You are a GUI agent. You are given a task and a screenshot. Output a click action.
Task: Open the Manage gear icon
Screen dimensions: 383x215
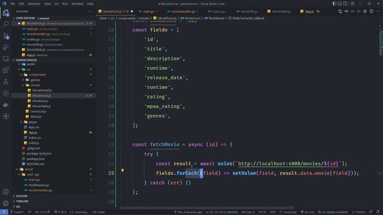6,203
